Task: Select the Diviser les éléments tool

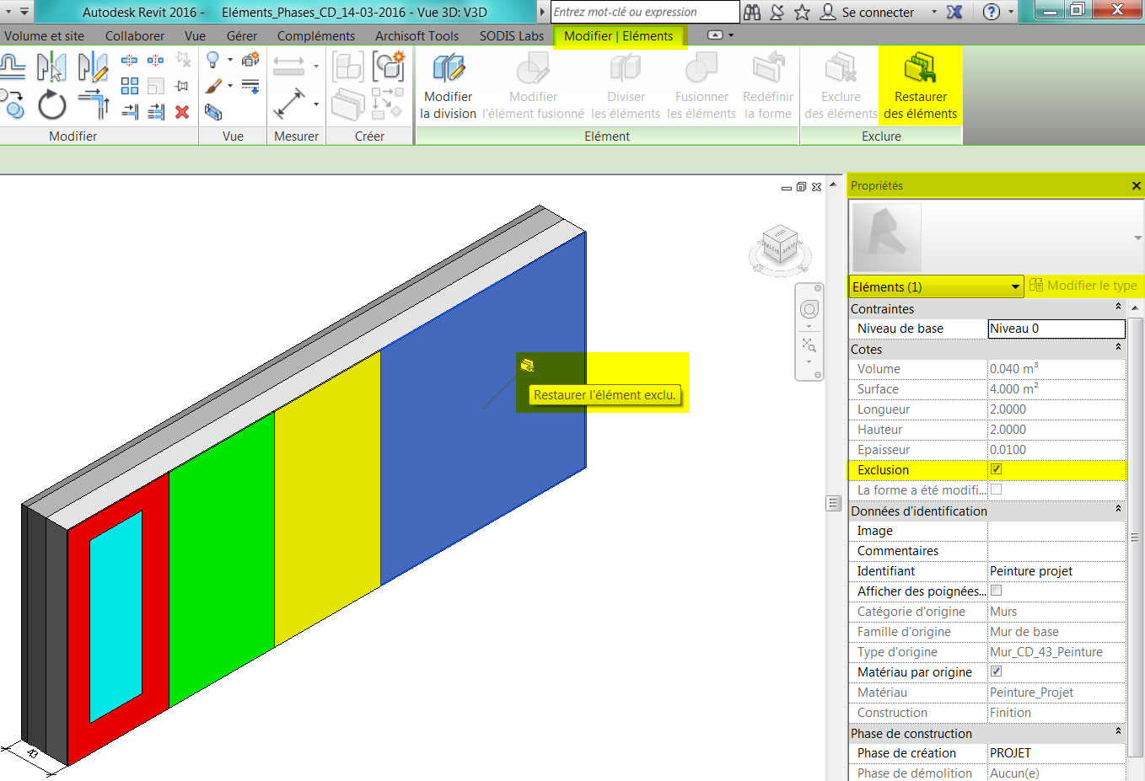Action: tap(626, 86)
